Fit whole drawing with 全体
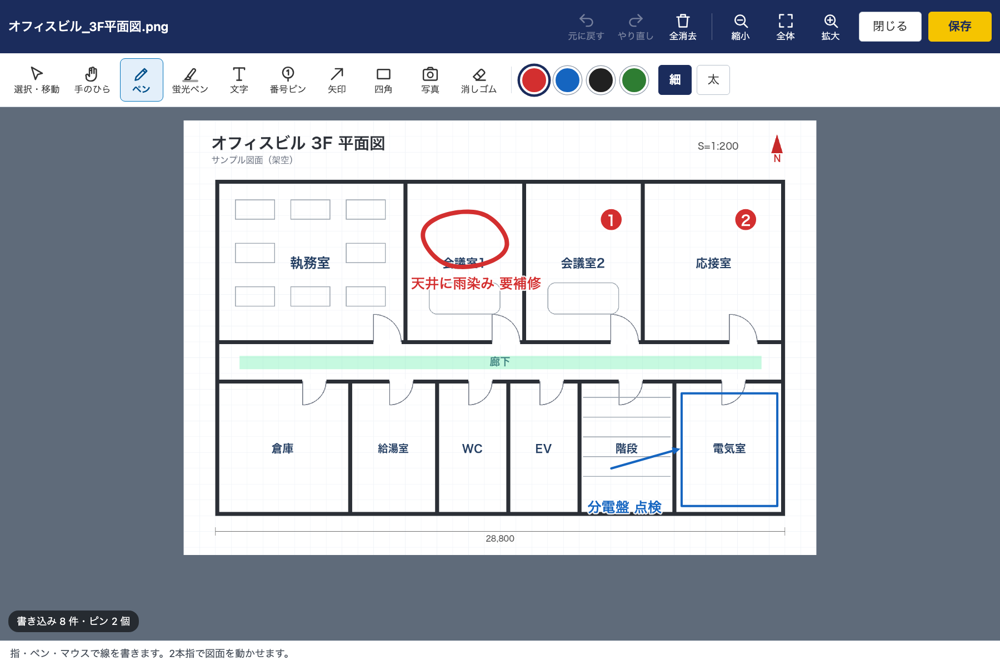1000x666 pixels. pos(786,27)
